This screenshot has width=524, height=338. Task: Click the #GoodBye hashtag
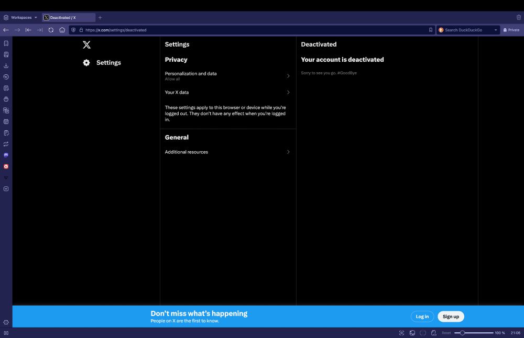pos(347,73)
